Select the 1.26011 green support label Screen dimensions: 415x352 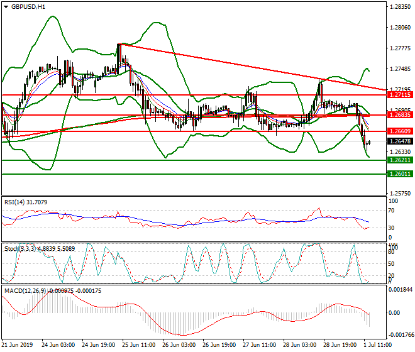(400, 174)
